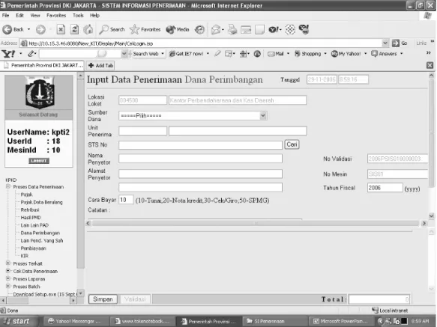Switch to Microsoft PowerPoint taskbar item
Image resolution: width=437 pixels, height=327 pixels.
pos(340,322)
